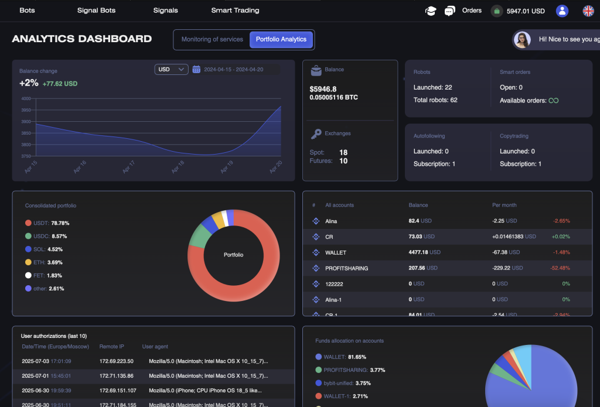The height and width of the screenshot is (407, 600).
Task: Switch to Monitoring of services tab
Action: pyautogui.click(x=212, y=39)
